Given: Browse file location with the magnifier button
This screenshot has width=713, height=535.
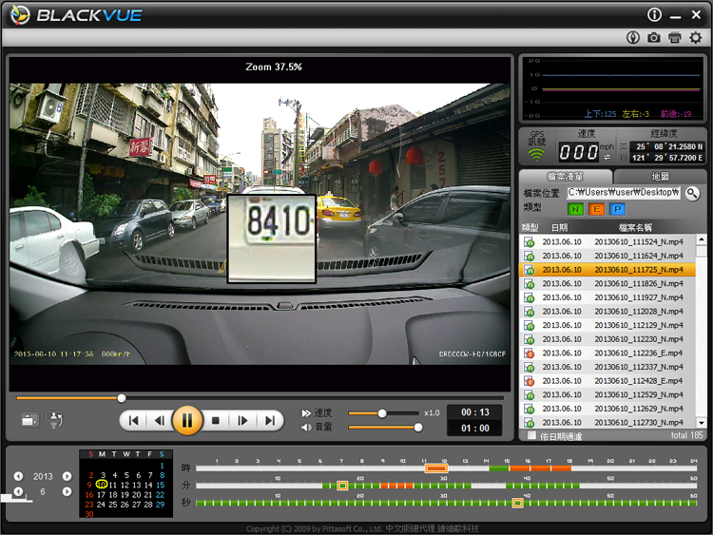Looking at the screenshot, I should (x=693, y=193).
